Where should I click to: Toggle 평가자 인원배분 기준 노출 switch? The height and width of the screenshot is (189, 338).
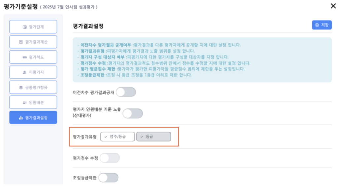point(133,113)
